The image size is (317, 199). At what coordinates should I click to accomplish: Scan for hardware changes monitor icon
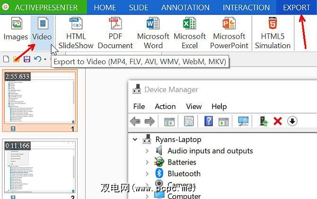[x=243, y=121]
